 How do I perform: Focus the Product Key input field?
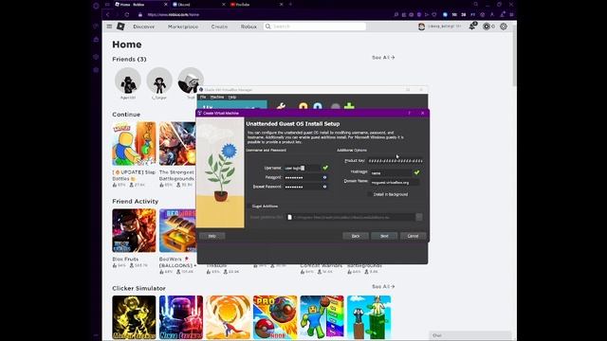395,160
